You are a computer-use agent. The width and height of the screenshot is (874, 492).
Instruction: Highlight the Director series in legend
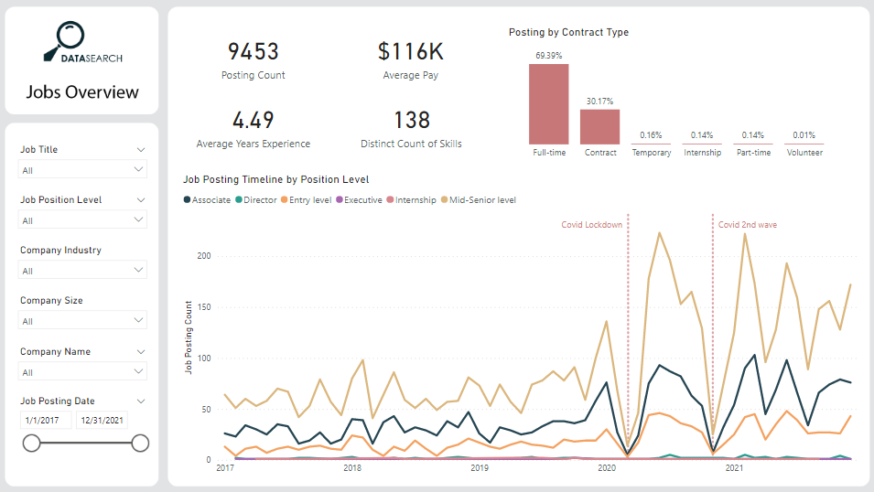[238, 199]
